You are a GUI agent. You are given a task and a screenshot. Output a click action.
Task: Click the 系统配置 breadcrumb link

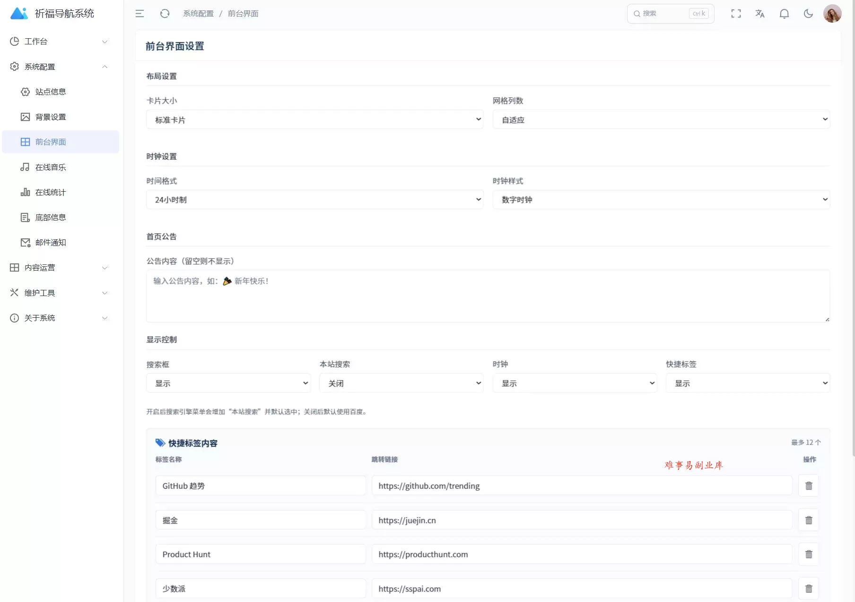[199, 14]
